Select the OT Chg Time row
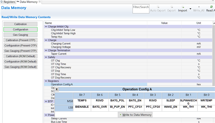Screen dimensions: 215x123 coord(128,64)
